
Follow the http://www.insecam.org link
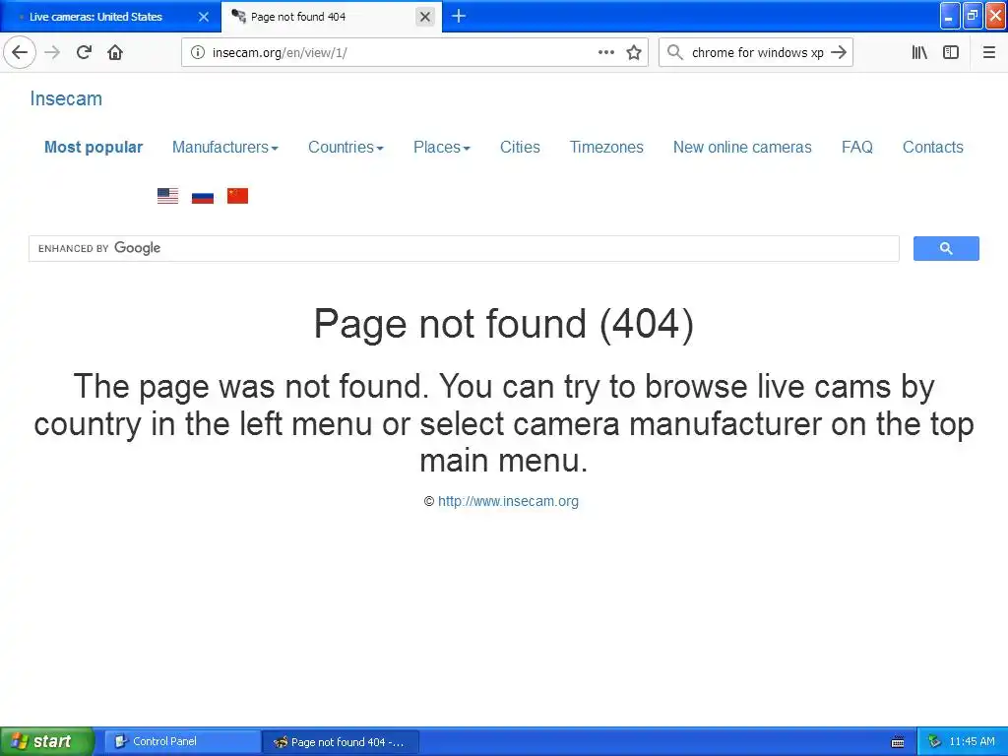pyautogui.click(x=508, y=501)
